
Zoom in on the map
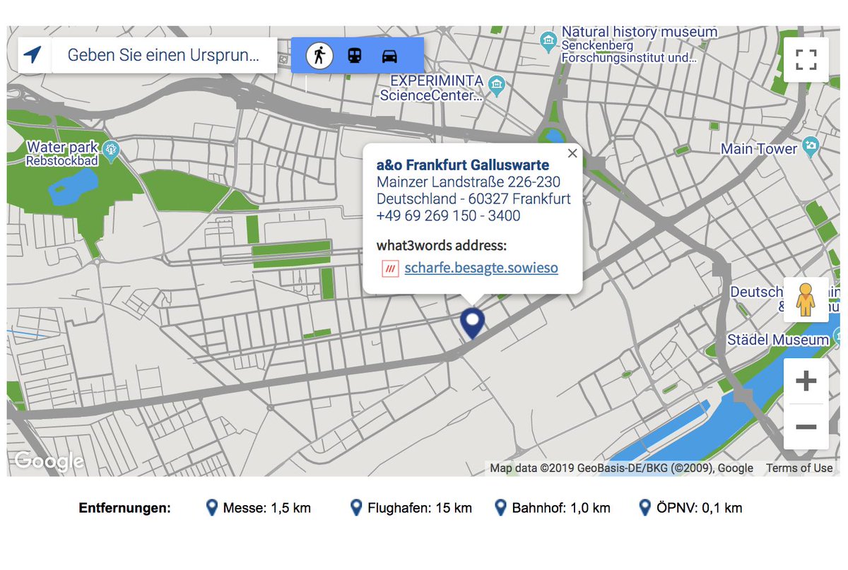(806, 381)
